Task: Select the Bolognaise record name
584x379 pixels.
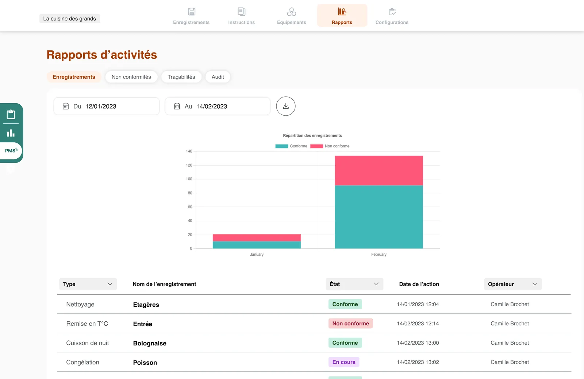Action: pyautogui.click(x=150, y=343)
